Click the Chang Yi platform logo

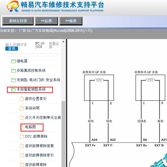click(13, 6)
